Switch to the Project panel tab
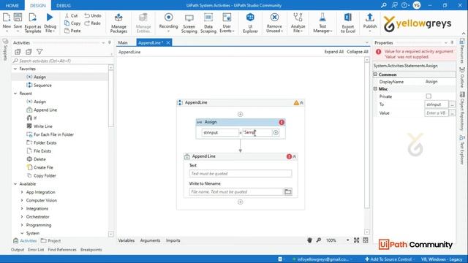This screenshot has height=263, width=468. (x=50, y=240)
